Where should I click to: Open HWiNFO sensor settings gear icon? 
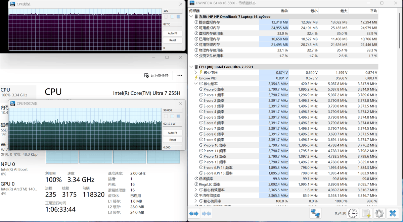(x=379, y=213)
